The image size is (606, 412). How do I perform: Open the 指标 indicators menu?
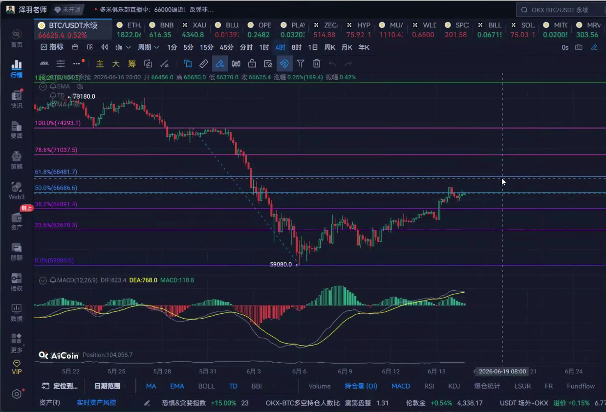[52, 47]
